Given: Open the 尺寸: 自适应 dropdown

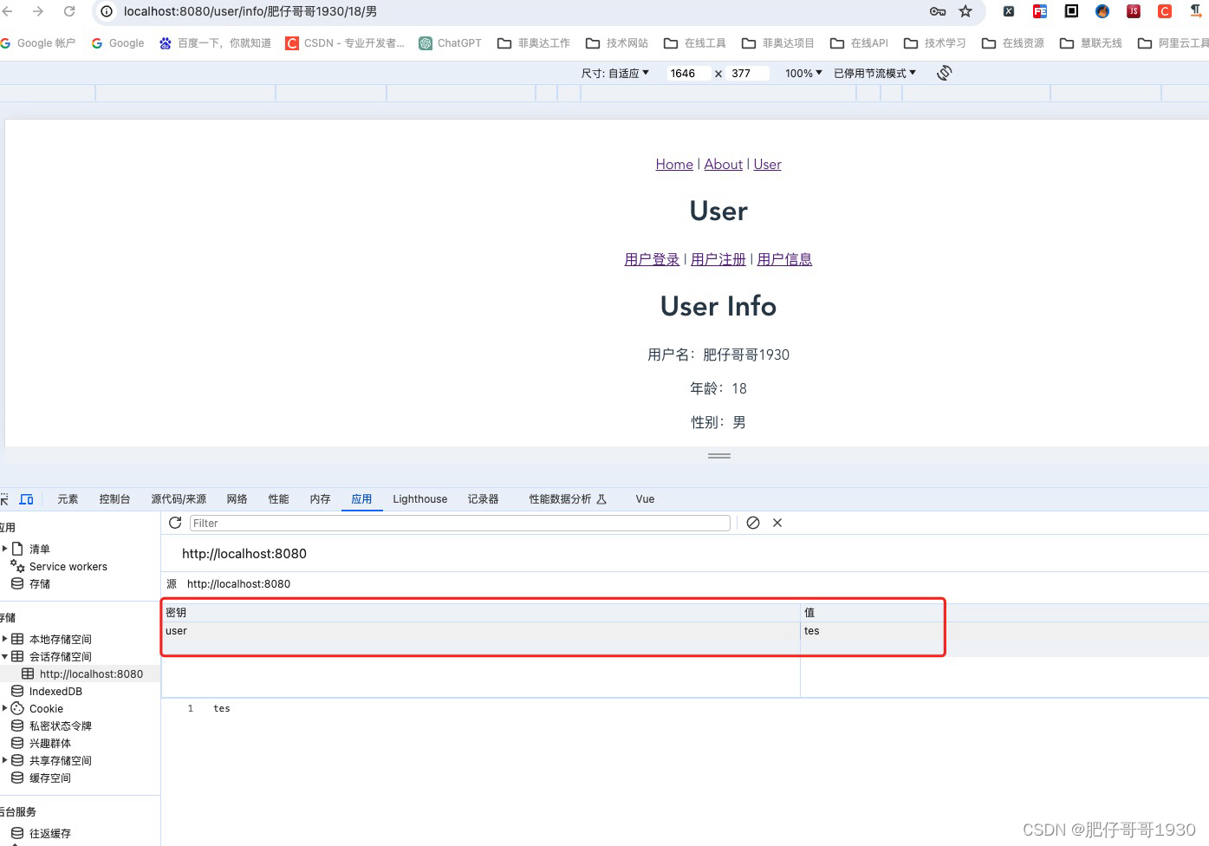Looking at the screenshot, I should coord(615,73).
